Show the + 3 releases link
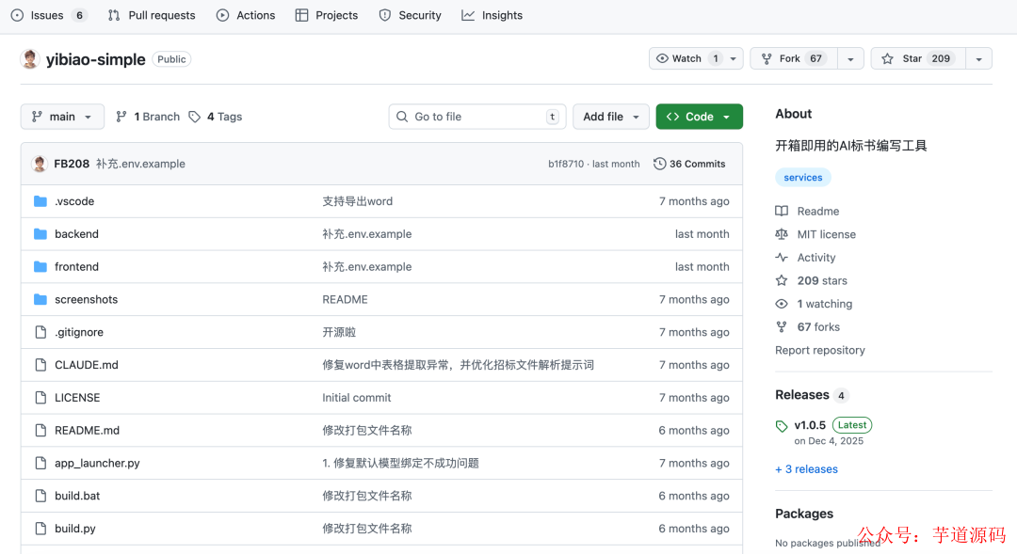 [806, 469]
